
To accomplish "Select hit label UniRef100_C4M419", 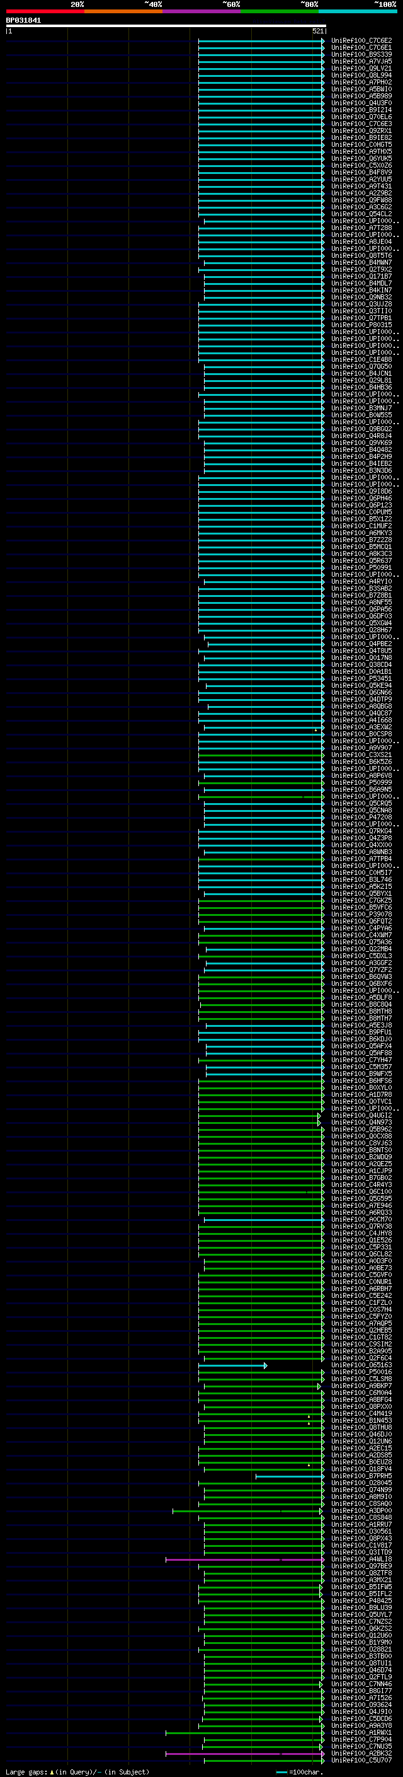I will point(361,1413).
